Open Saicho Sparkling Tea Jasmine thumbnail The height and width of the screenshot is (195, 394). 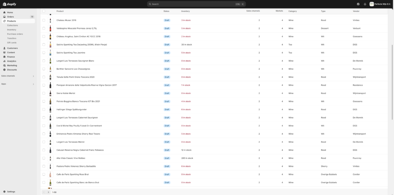coord(50,53)
